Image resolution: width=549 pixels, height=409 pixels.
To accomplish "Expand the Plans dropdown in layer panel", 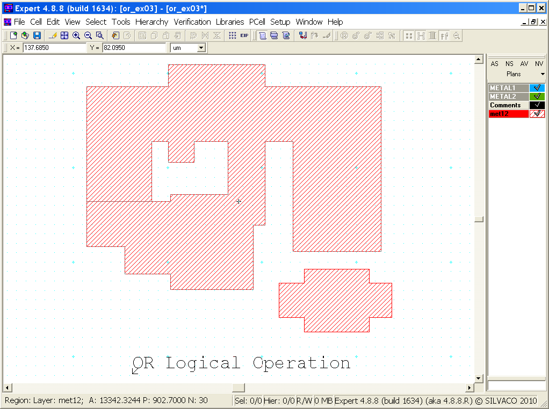I will click(542, 74).
